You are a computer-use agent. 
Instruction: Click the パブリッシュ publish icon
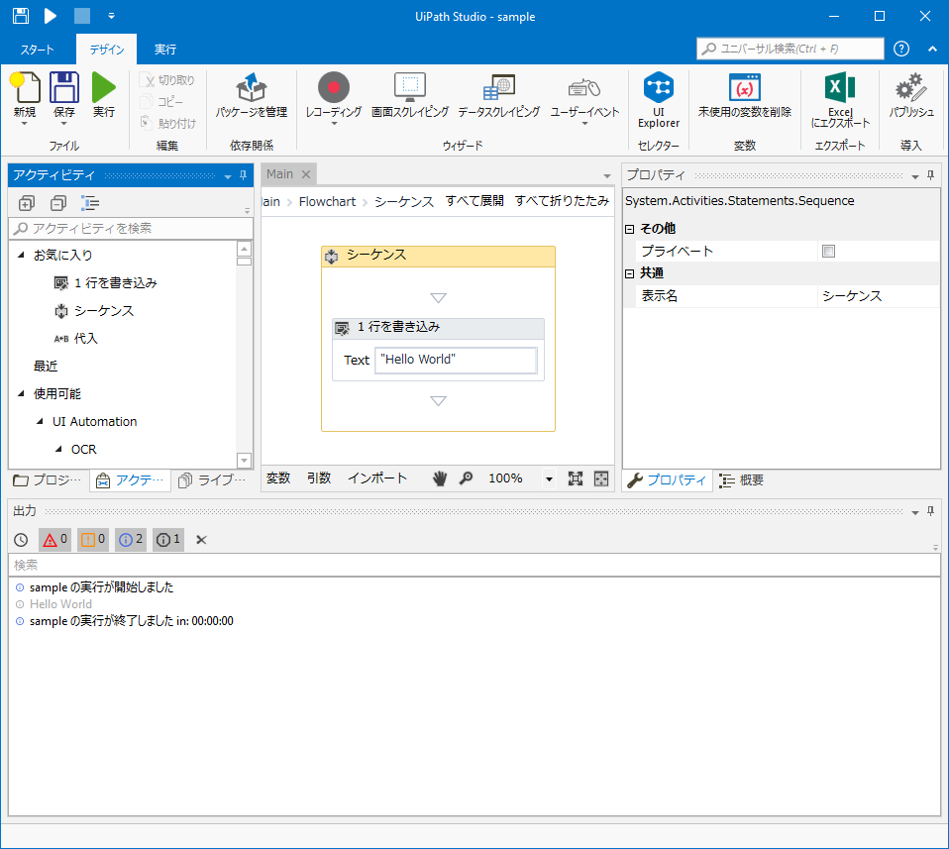(x=911, y=88)
